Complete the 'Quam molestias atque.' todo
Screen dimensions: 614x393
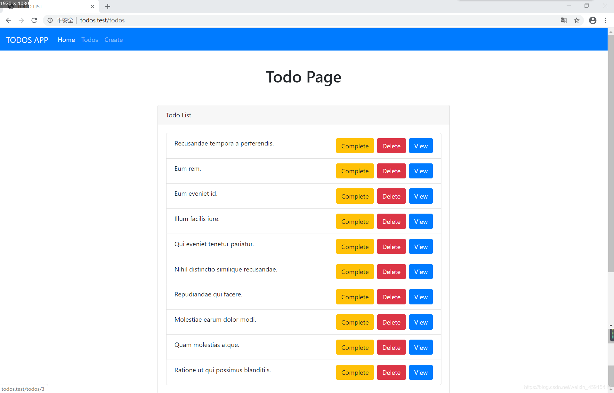tap(355, 347)
